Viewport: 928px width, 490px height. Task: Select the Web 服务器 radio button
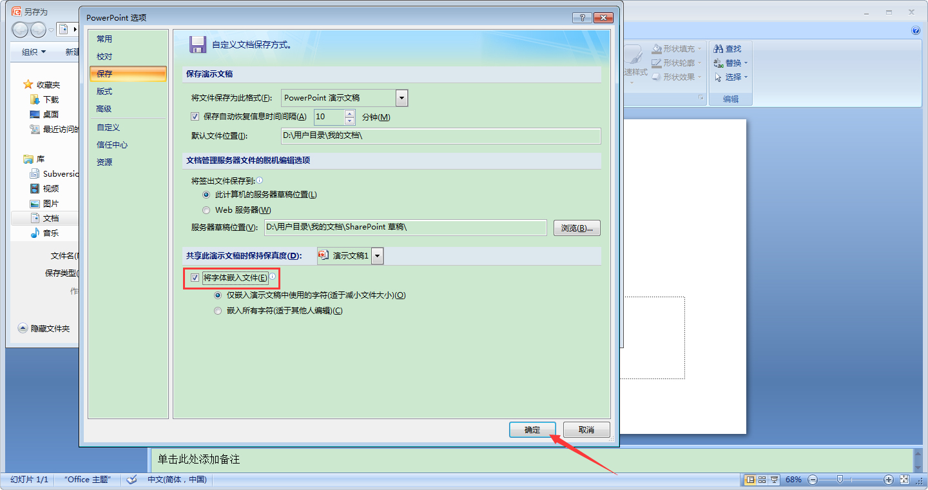[x=206, y=210]
